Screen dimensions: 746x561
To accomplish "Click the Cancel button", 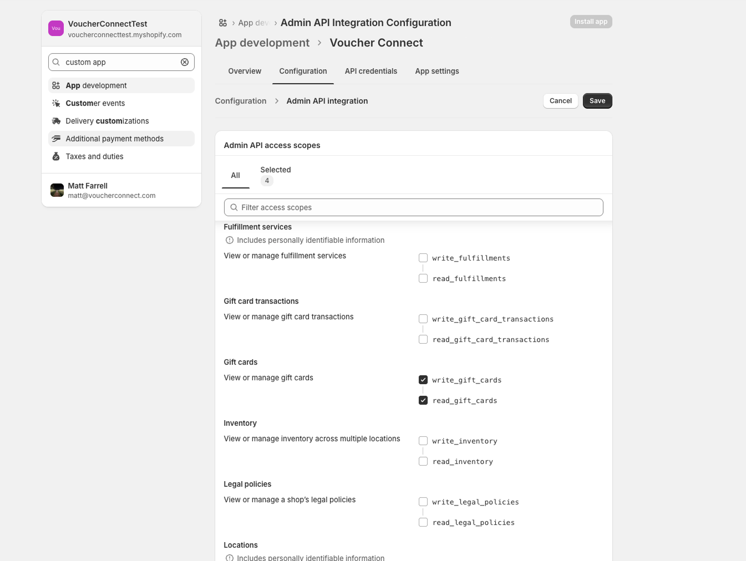I will 560,101.
